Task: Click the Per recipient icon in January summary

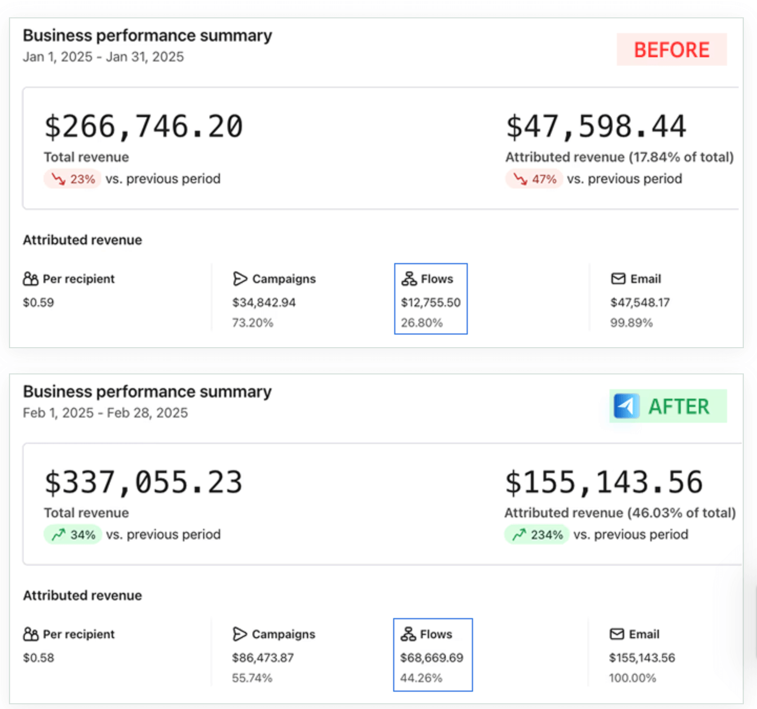Action: [x=30, y=279]
